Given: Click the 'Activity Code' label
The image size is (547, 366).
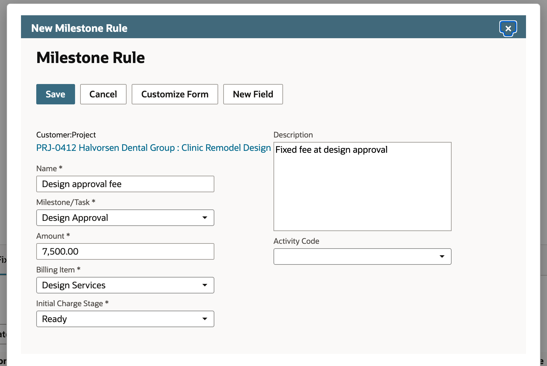Looking at the screenshot, I should click(x=296, y=241).
